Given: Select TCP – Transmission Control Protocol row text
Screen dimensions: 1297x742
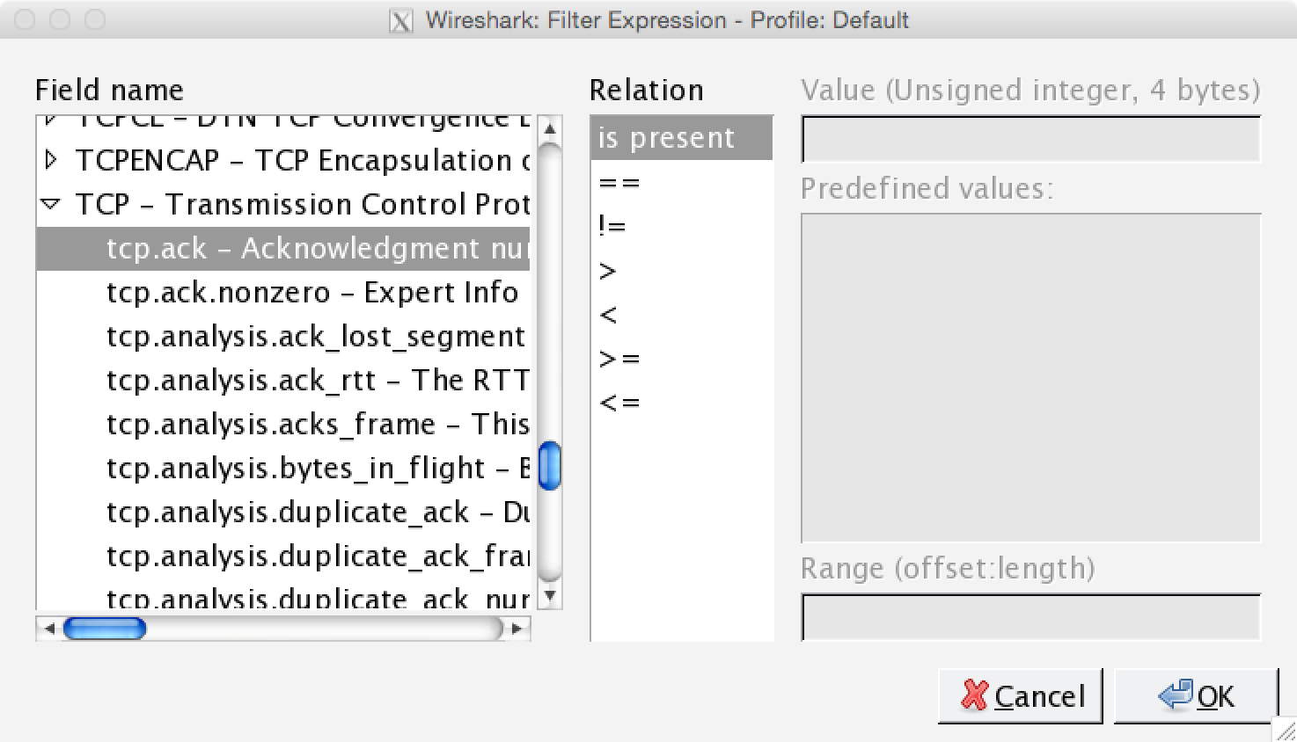Looking at the screenshot, I should click(303, 205).
